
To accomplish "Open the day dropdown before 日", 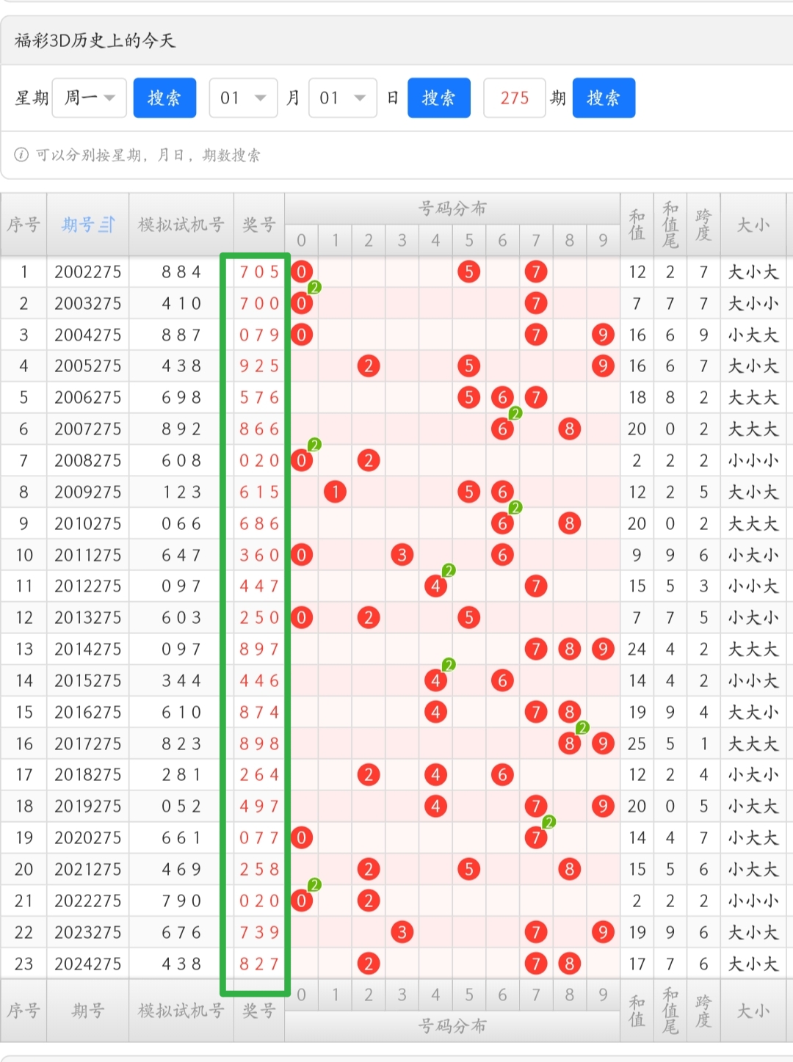I will (343, 98).
